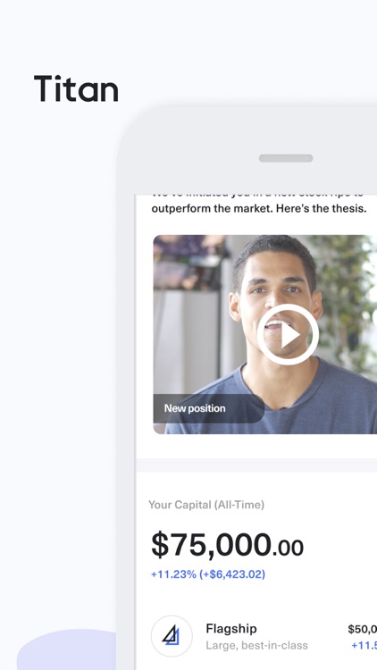
Task: Click the Titan logo wordmark
Action: 76,88
